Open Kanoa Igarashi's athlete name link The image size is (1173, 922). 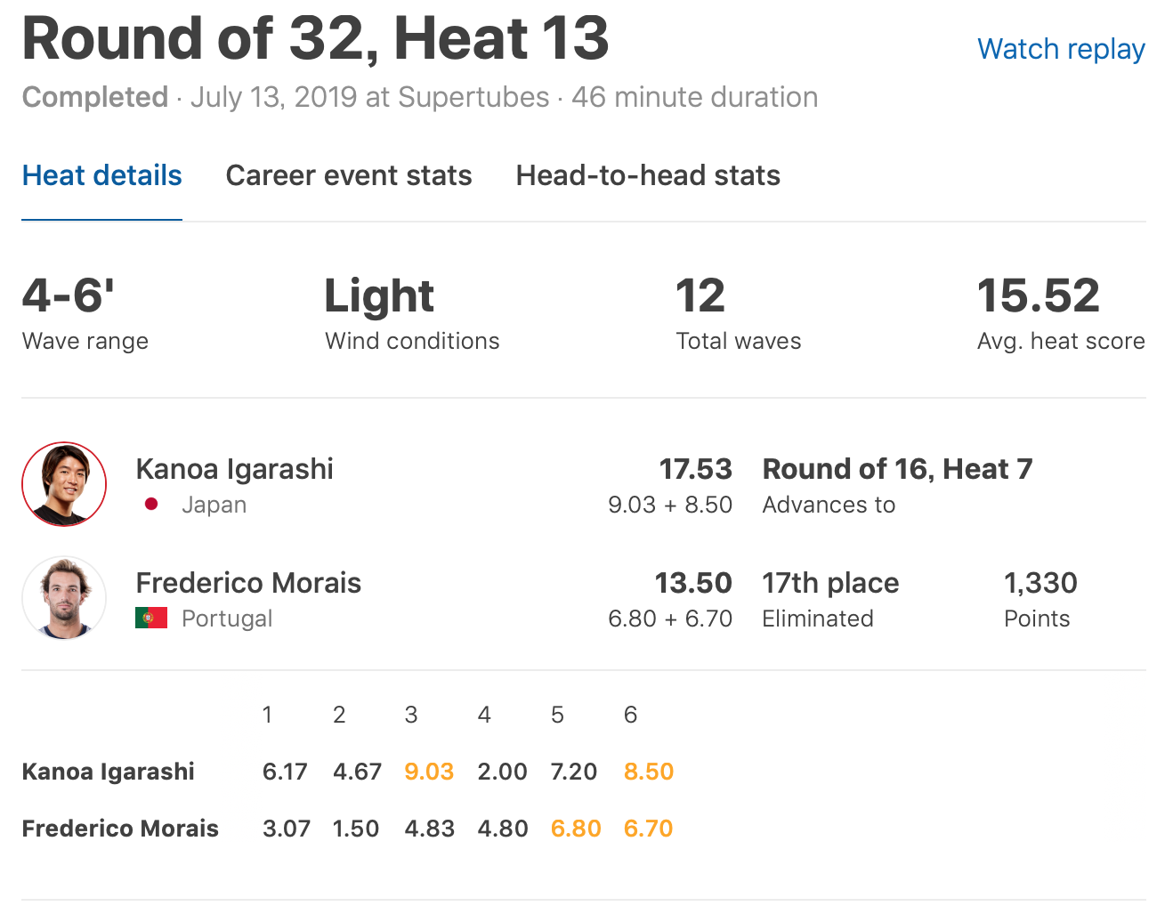click(234, 469)
